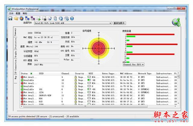
Task: Open the 配置 menu
Action: pyautogui.click(x=18, y=13)
